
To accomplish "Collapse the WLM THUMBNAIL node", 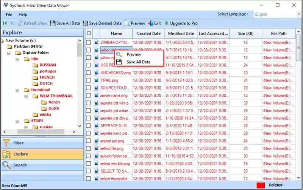I will [x=26, y=96].
